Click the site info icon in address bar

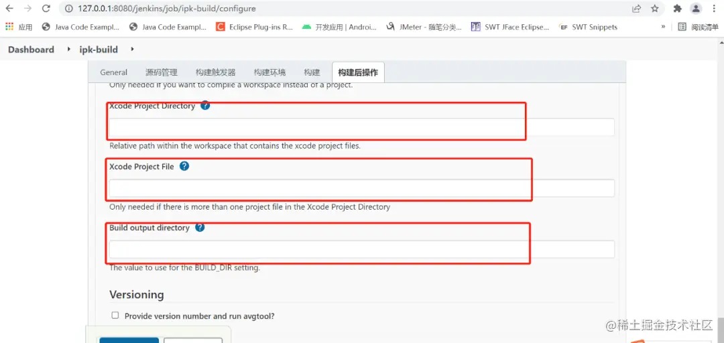click(68, 8)
